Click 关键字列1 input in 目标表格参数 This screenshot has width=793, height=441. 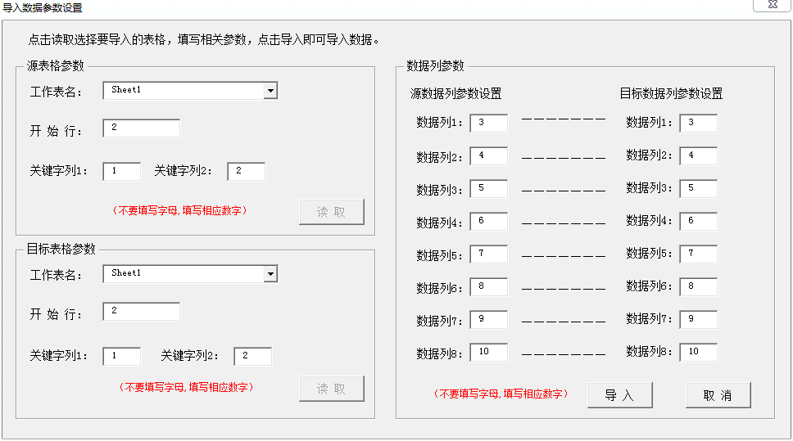pos(121,357)
